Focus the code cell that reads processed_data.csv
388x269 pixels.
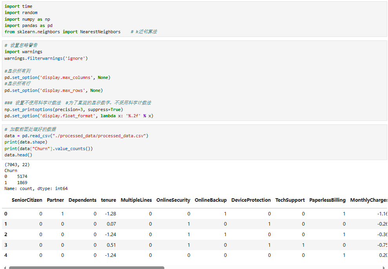point(195,142)
